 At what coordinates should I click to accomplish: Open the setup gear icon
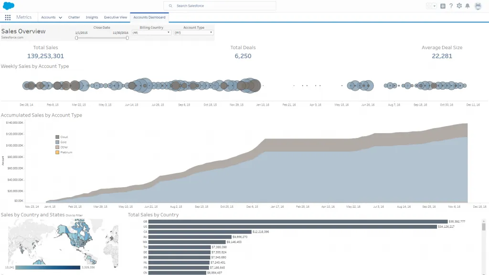click(x=459, y=6)
